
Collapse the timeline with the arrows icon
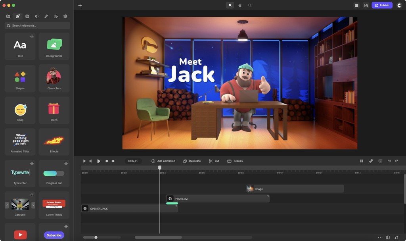pos(379,237)
